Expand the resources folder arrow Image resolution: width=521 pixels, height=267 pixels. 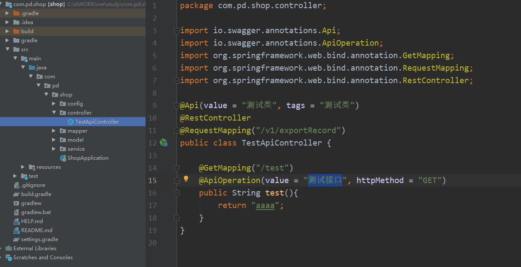23,167
